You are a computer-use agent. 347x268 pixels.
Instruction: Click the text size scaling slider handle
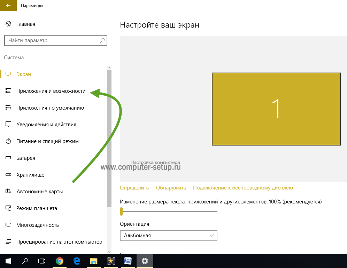click(x=121, y=211)
